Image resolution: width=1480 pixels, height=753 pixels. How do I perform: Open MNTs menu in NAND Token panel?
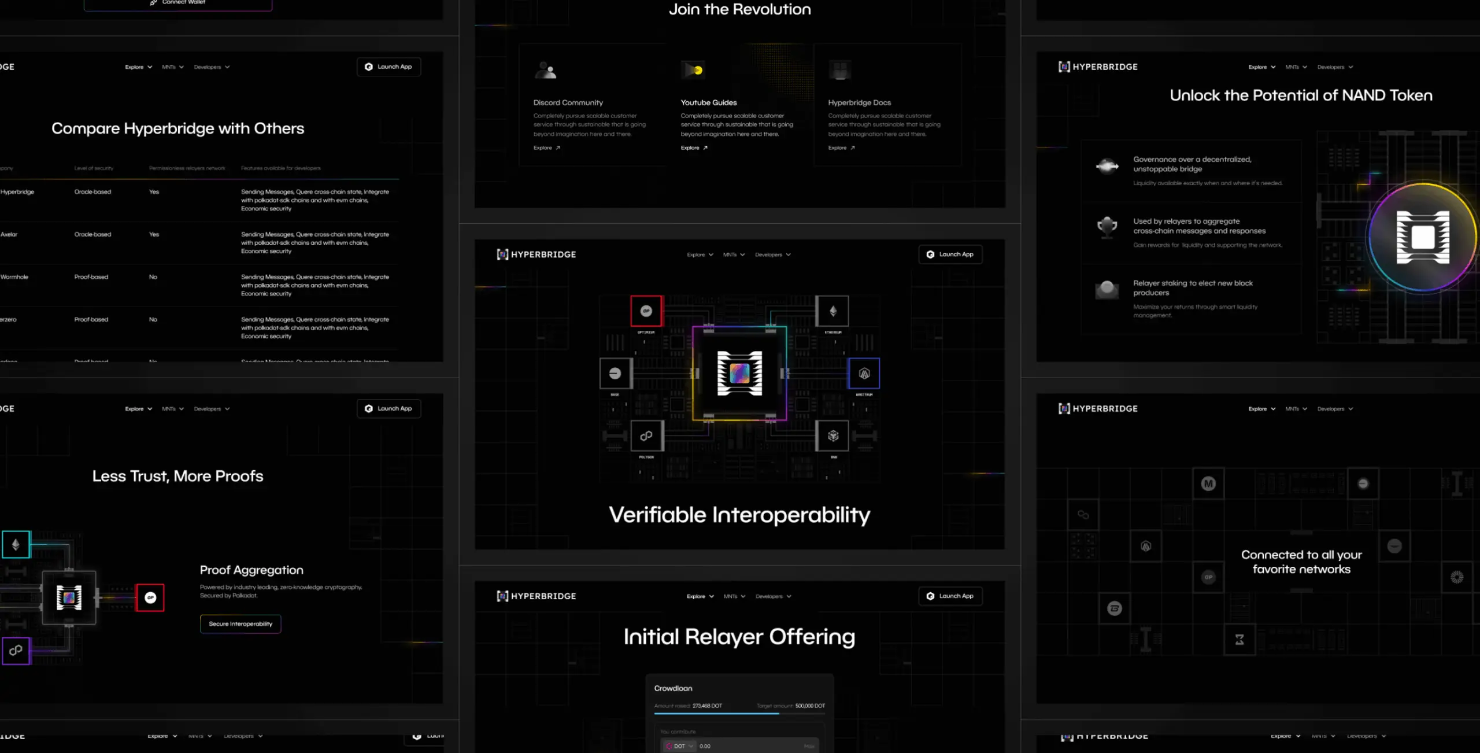tap(1296, 67)
